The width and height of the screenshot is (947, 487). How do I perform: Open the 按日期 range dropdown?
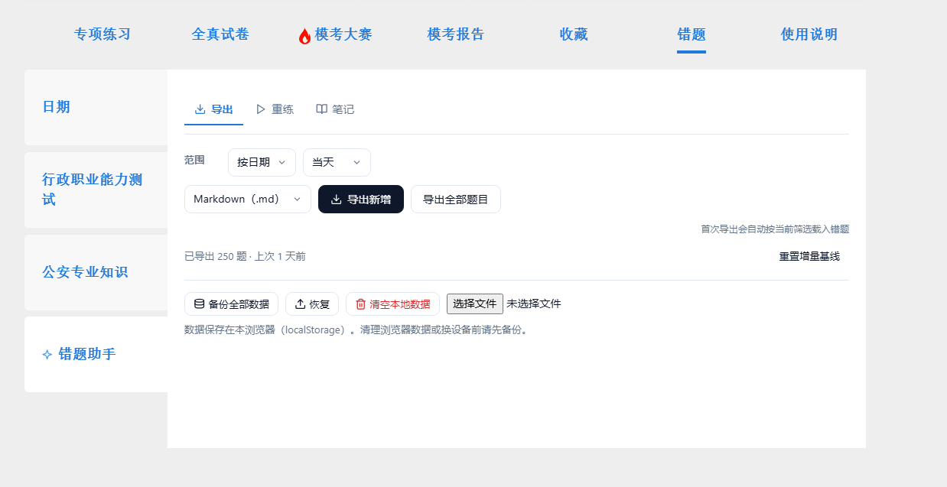coord(262,162)
